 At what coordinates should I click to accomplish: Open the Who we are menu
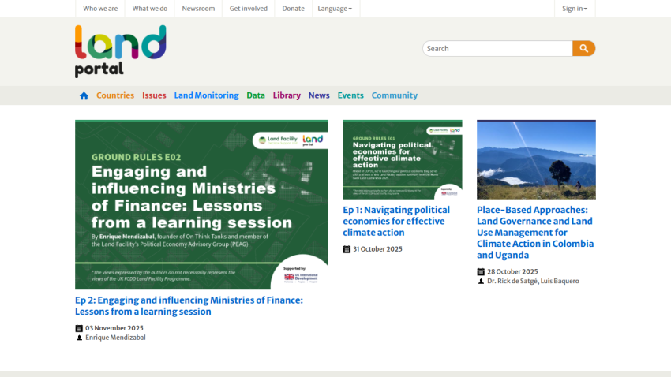click(100, 9)
